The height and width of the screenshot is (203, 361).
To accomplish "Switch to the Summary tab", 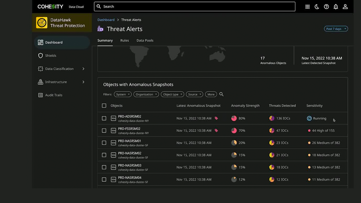I will tap(105, 40).
